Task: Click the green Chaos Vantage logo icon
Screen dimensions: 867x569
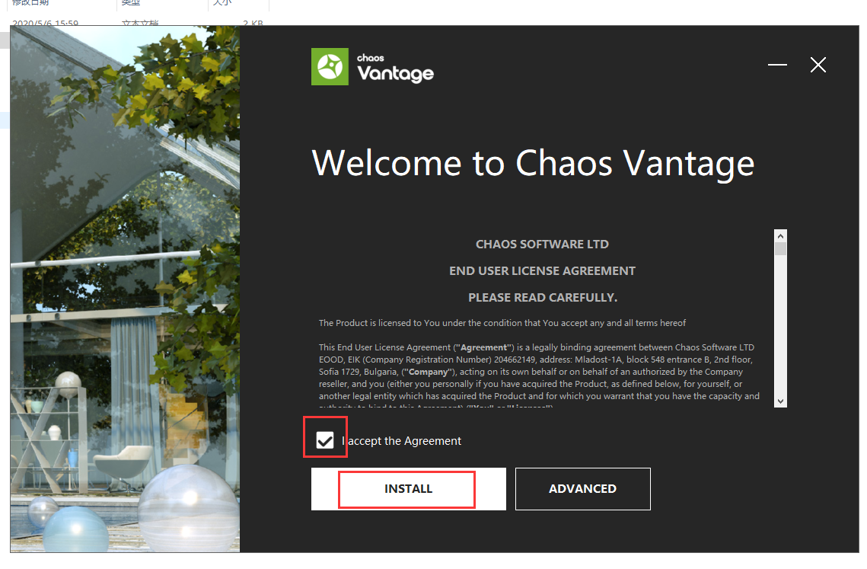Action: [330, 66]
